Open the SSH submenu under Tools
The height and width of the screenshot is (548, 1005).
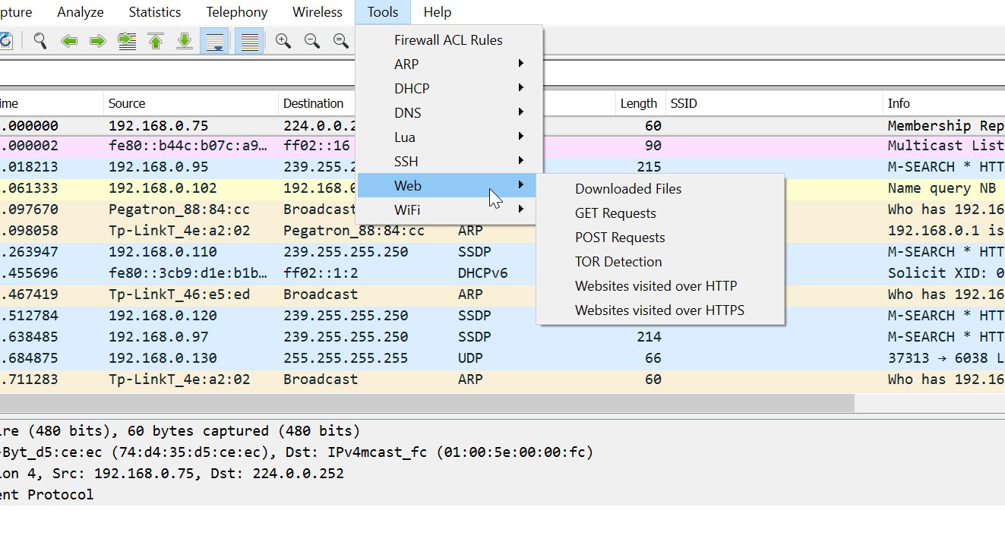[406, 161]
